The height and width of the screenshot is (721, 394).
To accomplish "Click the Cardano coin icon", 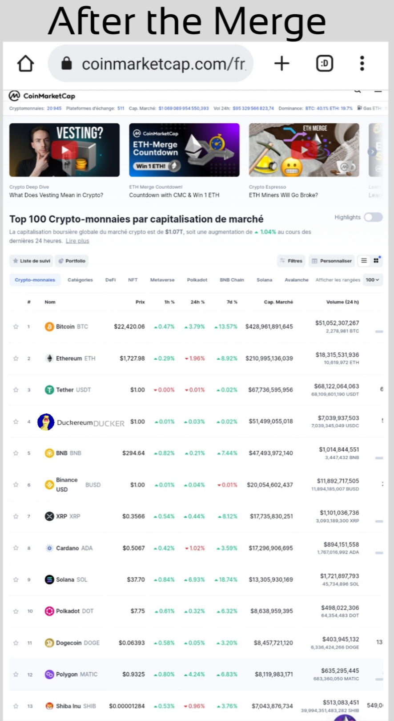I will click(x=49, y=548).
